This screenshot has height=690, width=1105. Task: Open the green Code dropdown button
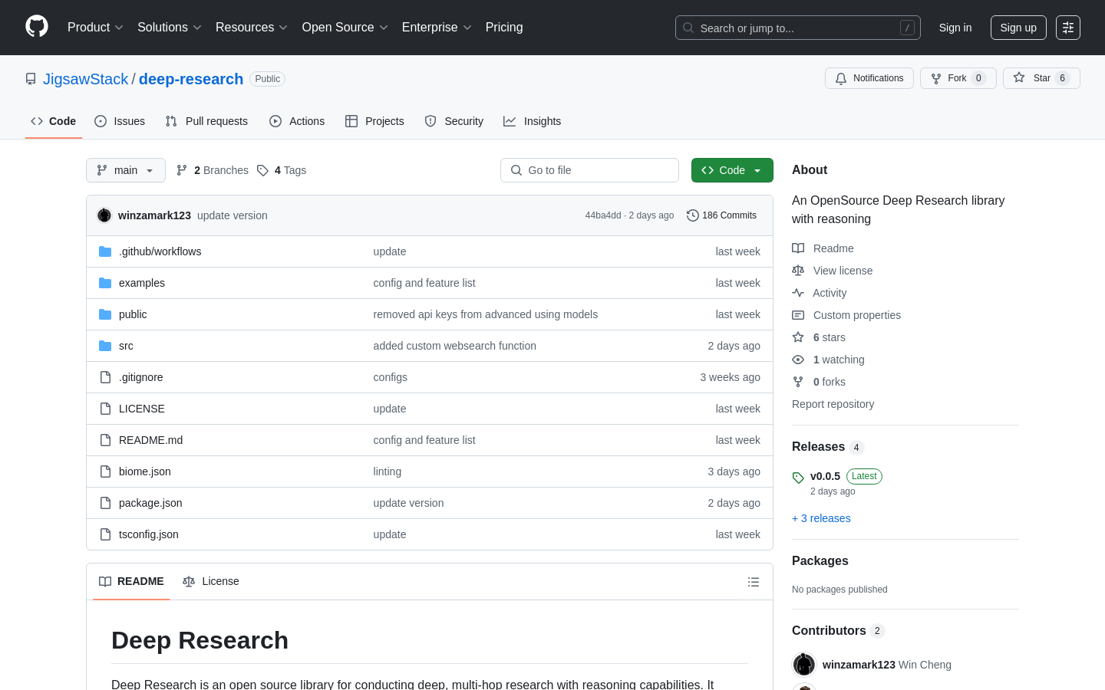coord(732,170)
